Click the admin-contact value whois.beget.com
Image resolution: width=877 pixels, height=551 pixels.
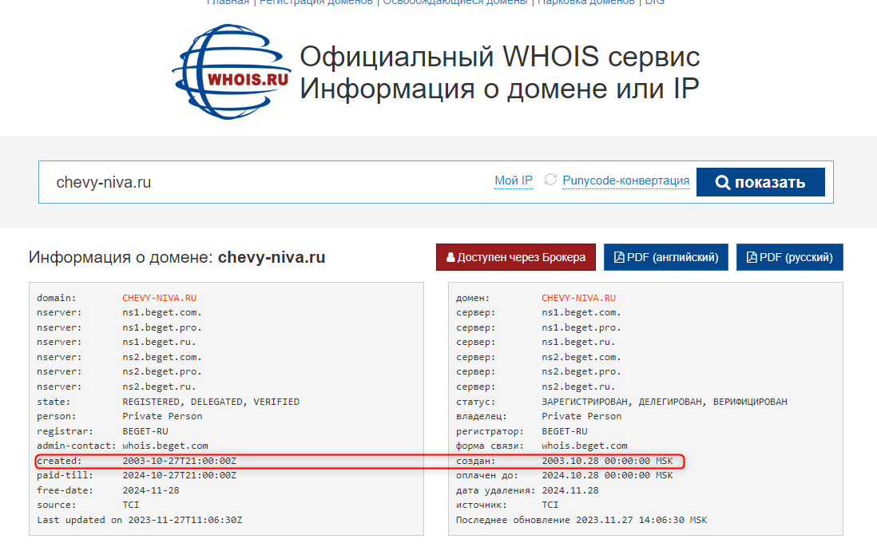tap(165, 446)
